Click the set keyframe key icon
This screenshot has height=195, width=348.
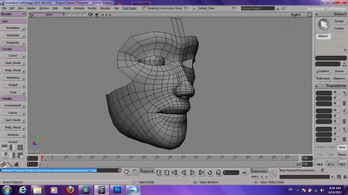274,172
